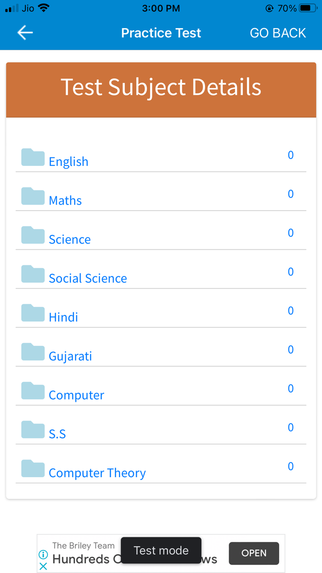Open the Computer subject folder icon

click(x=32, y=390)
